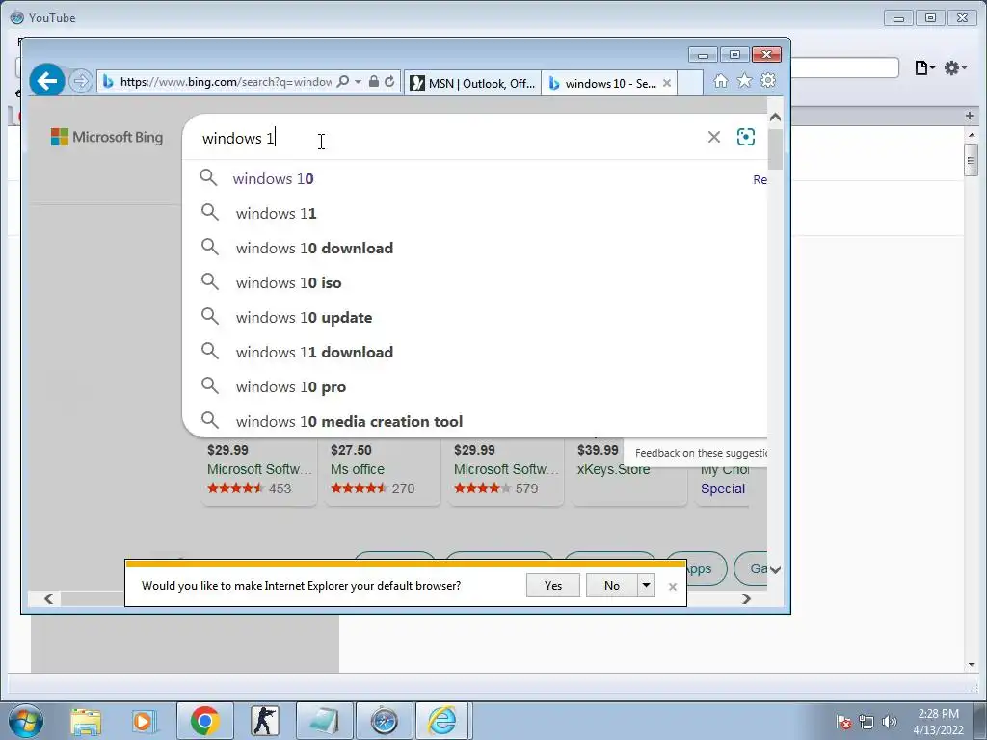Open Favorites star icon
The image size is (987, 740).
click(745, 81)
